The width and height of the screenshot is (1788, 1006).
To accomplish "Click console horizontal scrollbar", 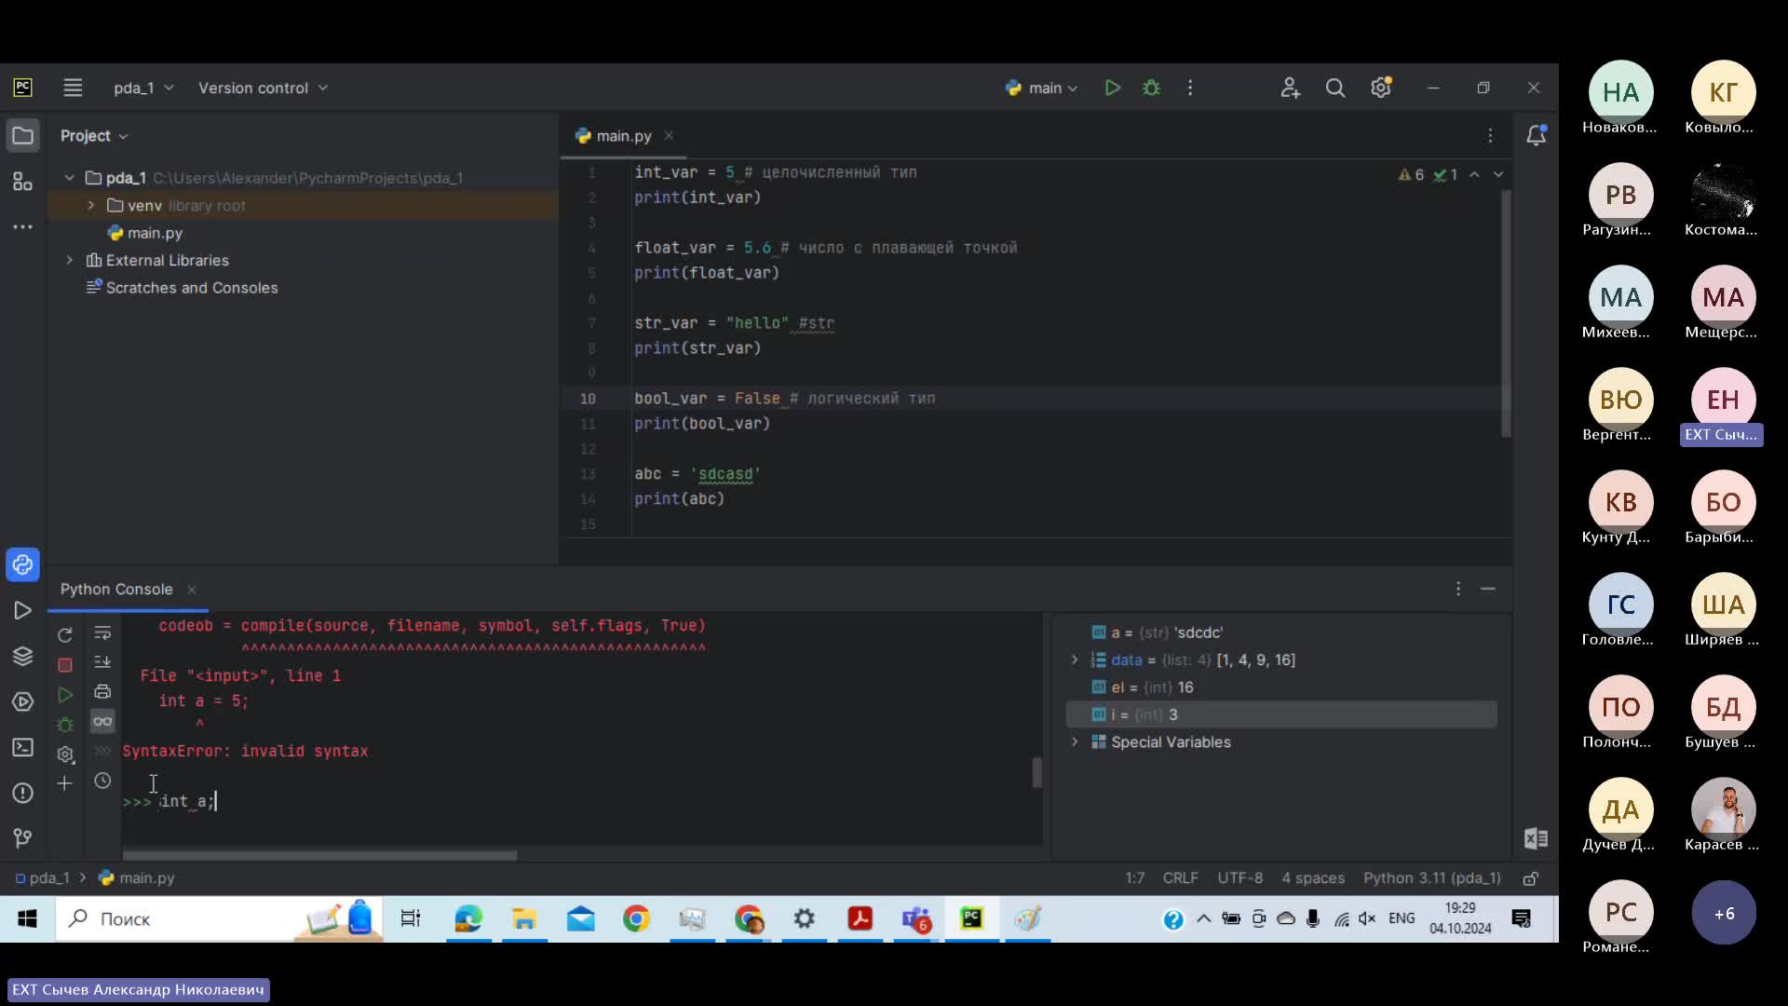I will [319, 855].
